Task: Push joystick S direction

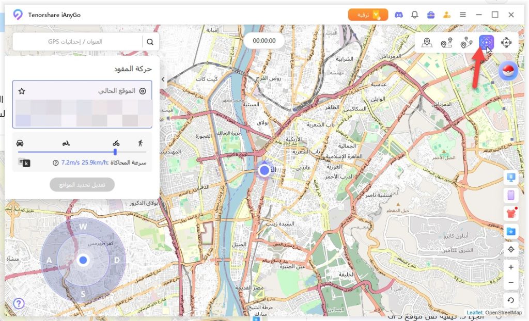Action: [83, 294]
